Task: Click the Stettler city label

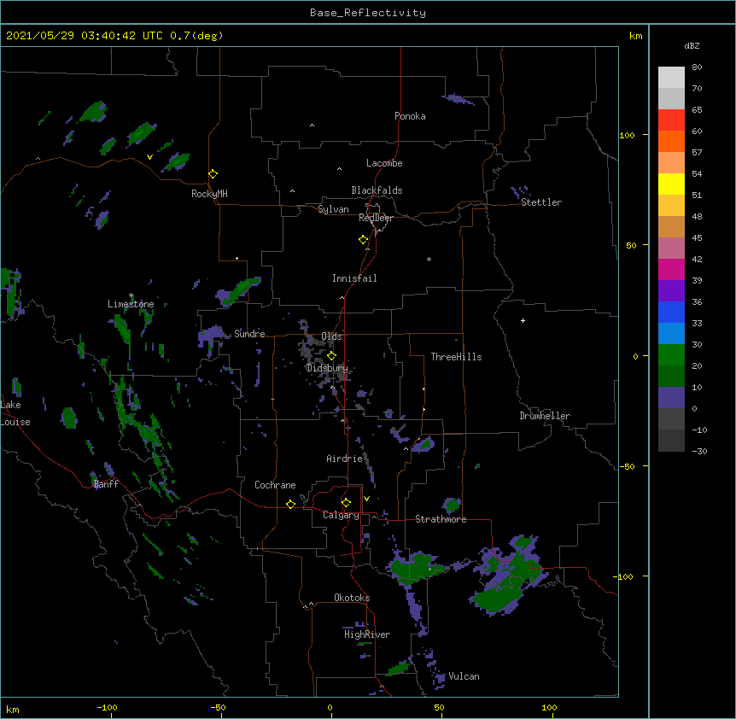Action: [541, 202]
